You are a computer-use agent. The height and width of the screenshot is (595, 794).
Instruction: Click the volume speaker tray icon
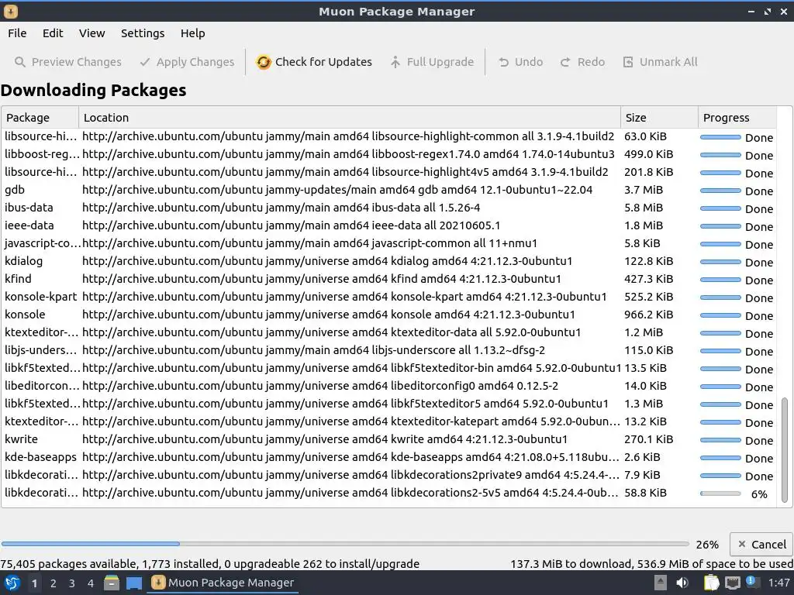[x=682, y=583]
